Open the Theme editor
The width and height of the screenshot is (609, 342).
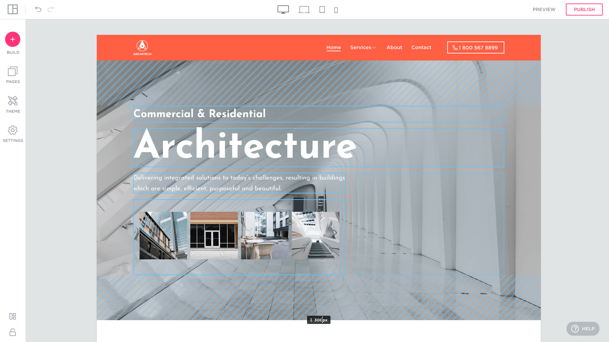(x=13, y=104)
